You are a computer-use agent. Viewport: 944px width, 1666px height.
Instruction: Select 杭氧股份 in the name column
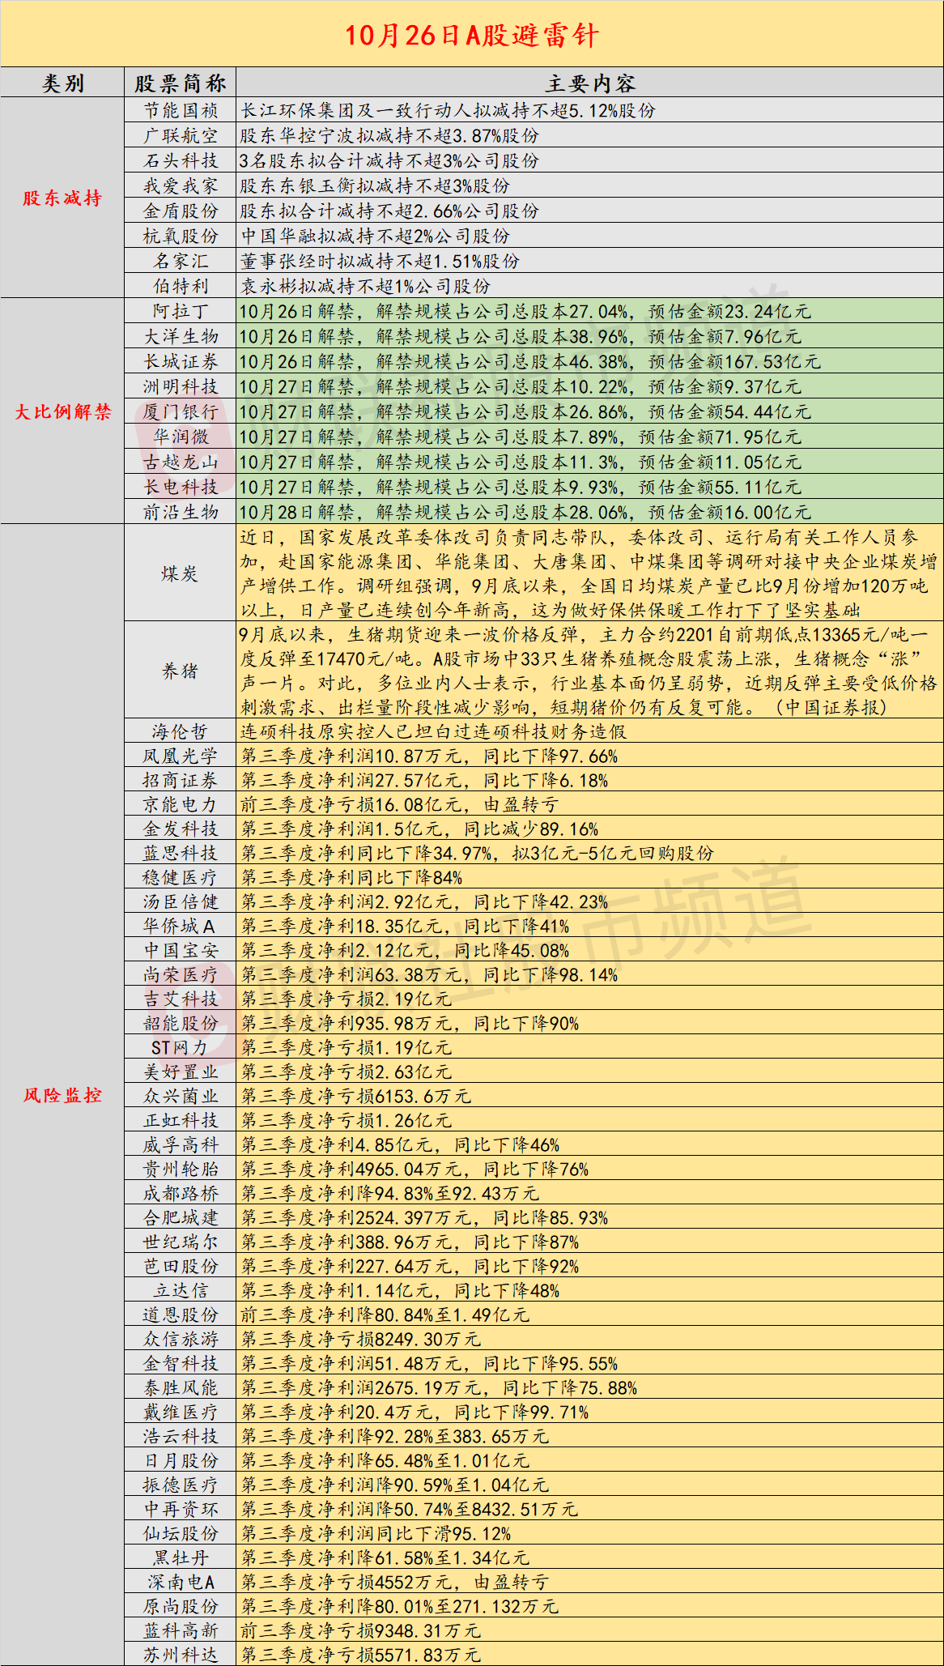(181, 236)
